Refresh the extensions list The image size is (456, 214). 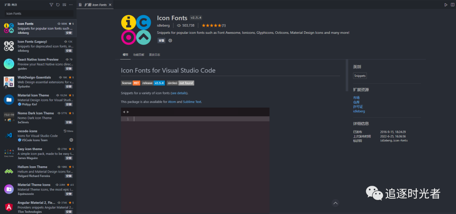58,5
